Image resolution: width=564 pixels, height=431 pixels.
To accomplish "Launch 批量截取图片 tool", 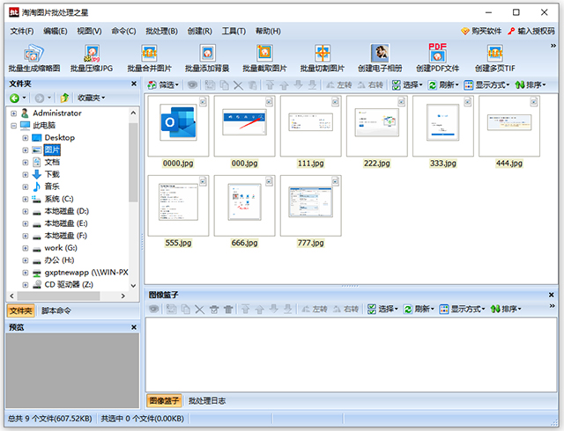I will pyautogui.click(x=264, y=55).
